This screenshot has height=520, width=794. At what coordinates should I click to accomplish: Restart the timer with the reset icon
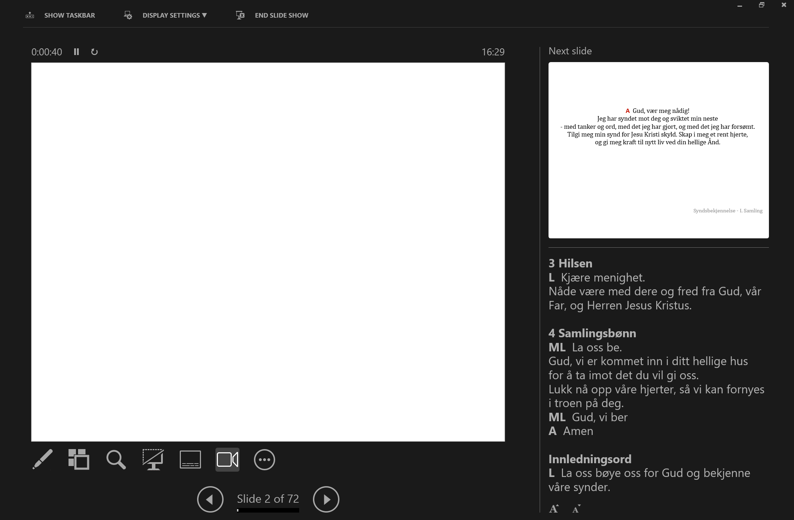tap(94, 52)
